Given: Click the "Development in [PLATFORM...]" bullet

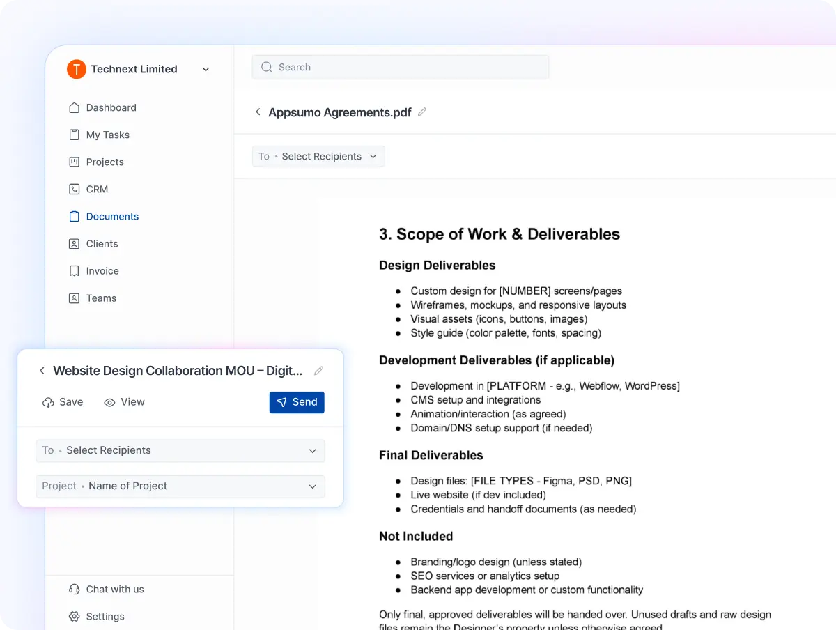Looking at the screenshot, I should point(545,386).
